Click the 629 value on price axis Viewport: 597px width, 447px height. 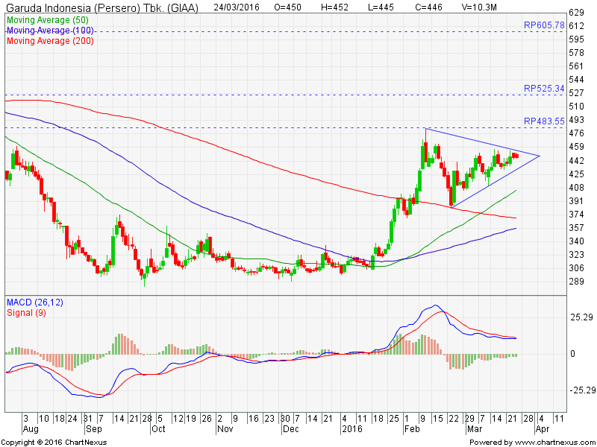click(576, 13)
